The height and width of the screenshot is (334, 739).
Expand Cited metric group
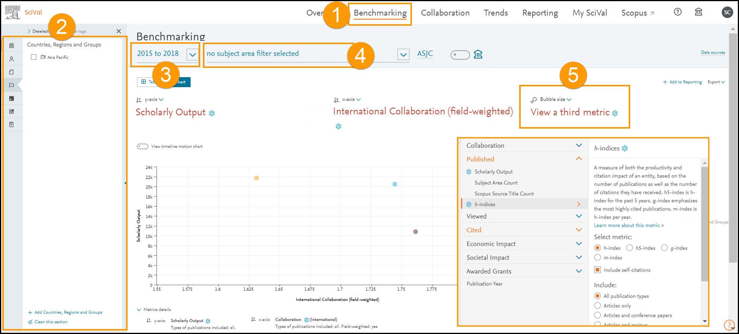(579, 230)
